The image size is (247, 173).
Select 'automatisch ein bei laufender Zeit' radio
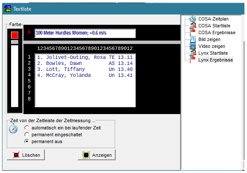[27, 128]
